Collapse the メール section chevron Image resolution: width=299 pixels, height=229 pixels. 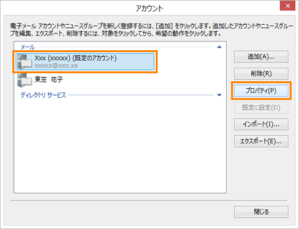pos(219,47)
